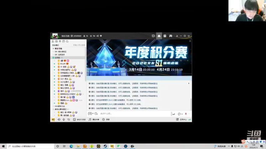Open the 年度积分赛 event banner

tap(139, 58)
